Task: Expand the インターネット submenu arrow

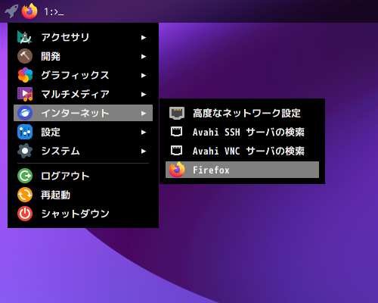Action: [144, 113]
